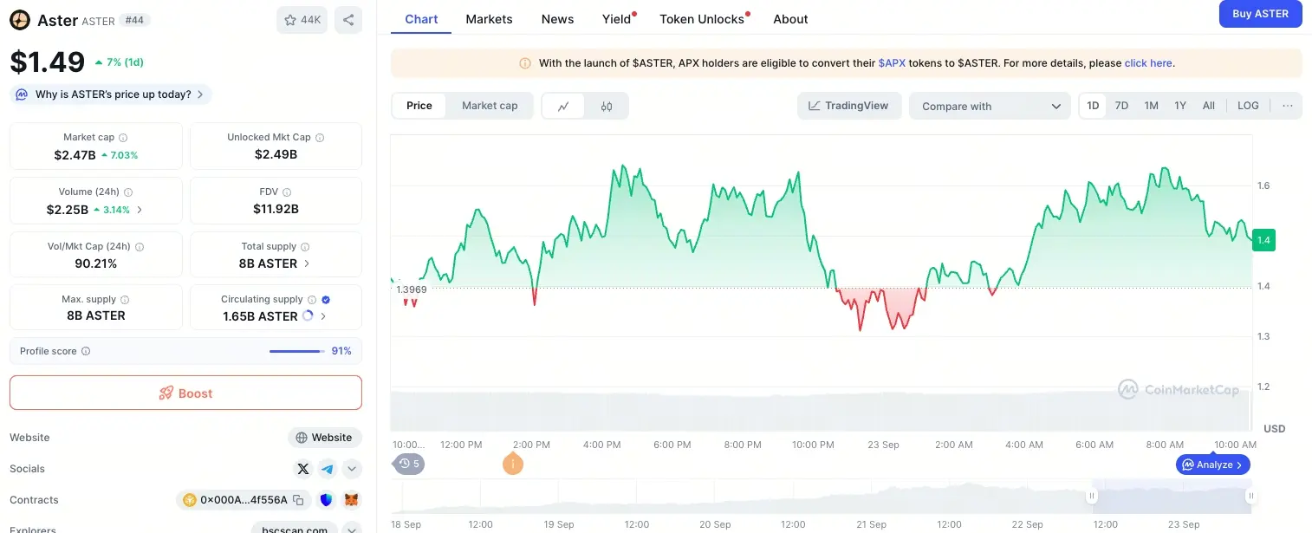1312x533 pixels.
Task: Click Unlocked Mkt Cap info icon
Action: [x=320, y=138]
